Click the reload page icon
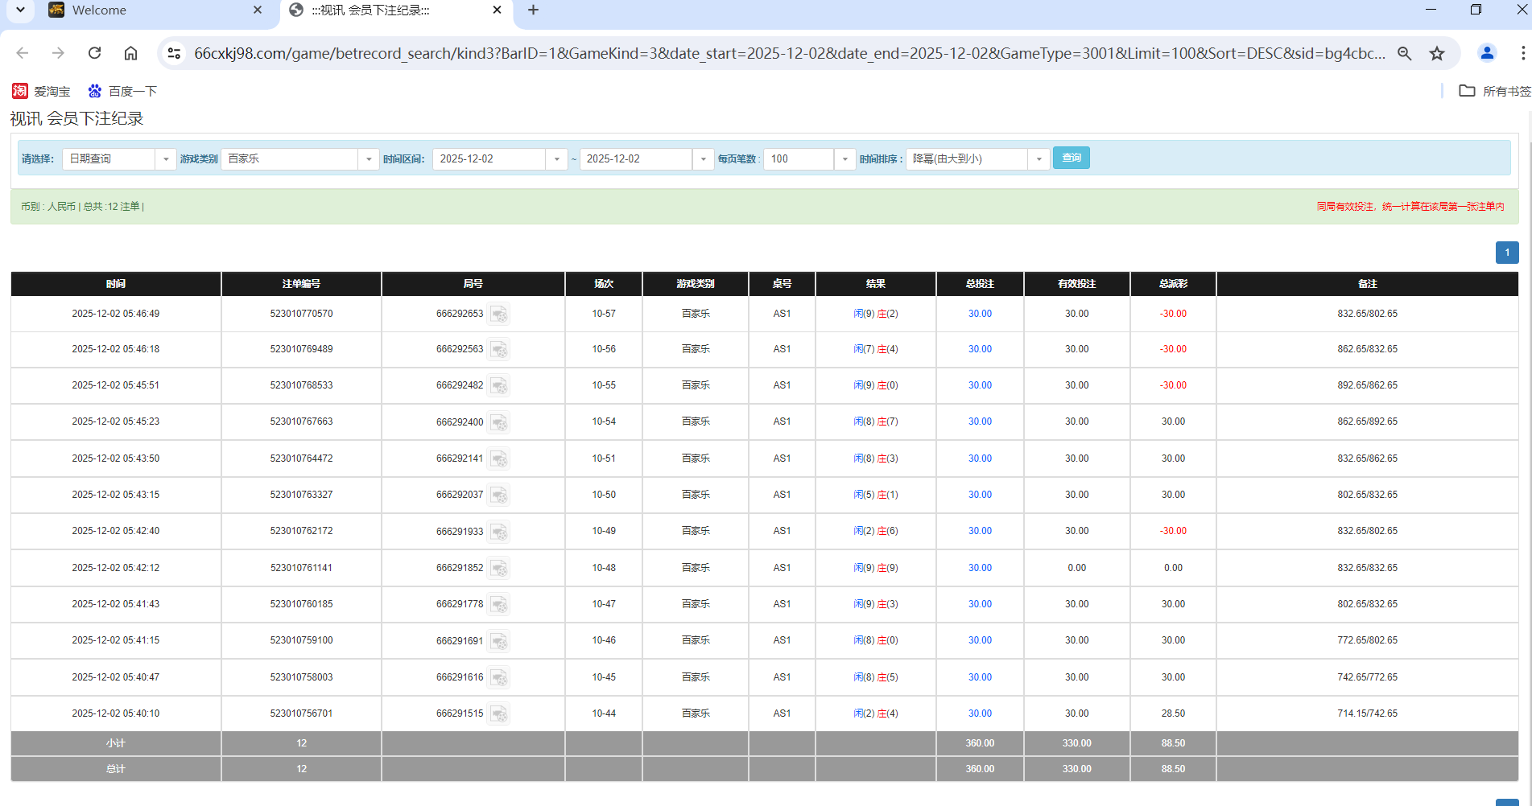 [94, 53]
